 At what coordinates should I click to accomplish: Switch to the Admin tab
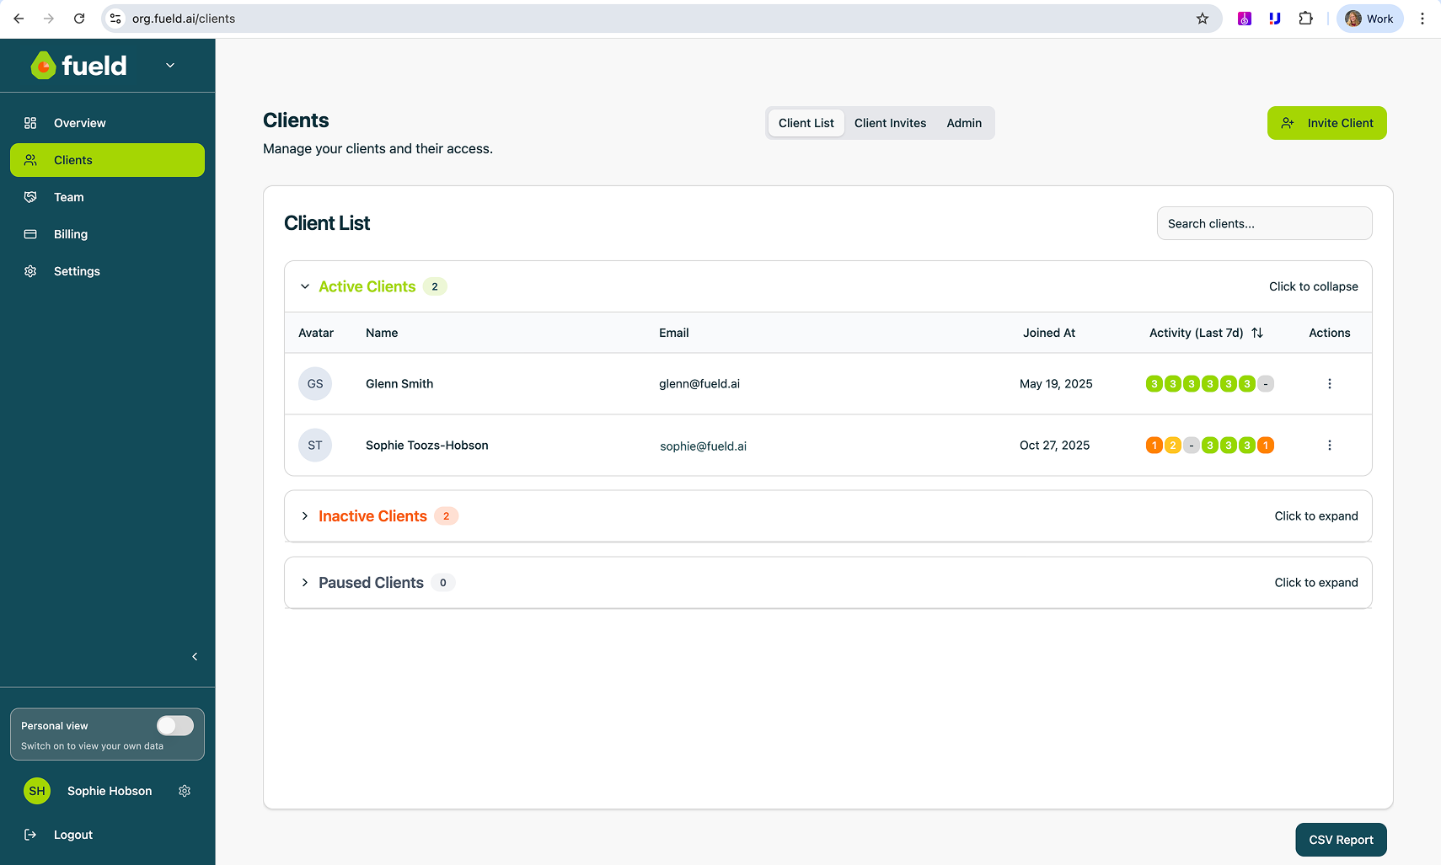point(963,123)
